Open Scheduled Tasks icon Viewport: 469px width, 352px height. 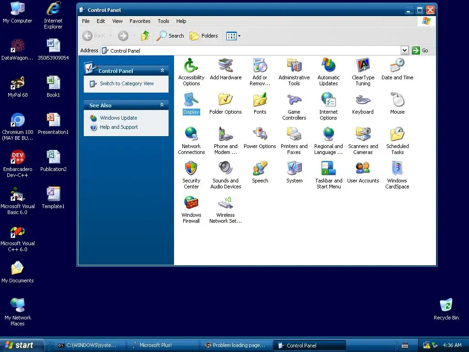[x=397, y=141]
